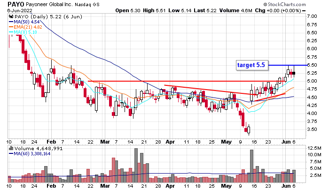Click the MA(60) 3,308,164 legend text
This screenshot has height=190, width=329.
32,154
